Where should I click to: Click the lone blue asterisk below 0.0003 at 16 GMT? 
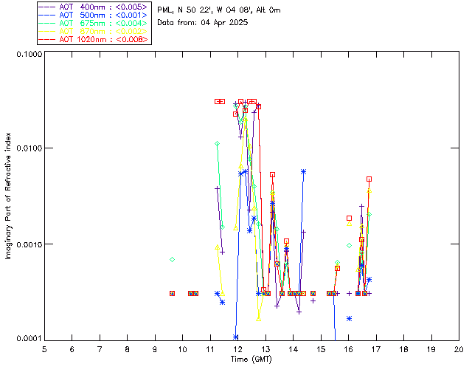(349, 319)
